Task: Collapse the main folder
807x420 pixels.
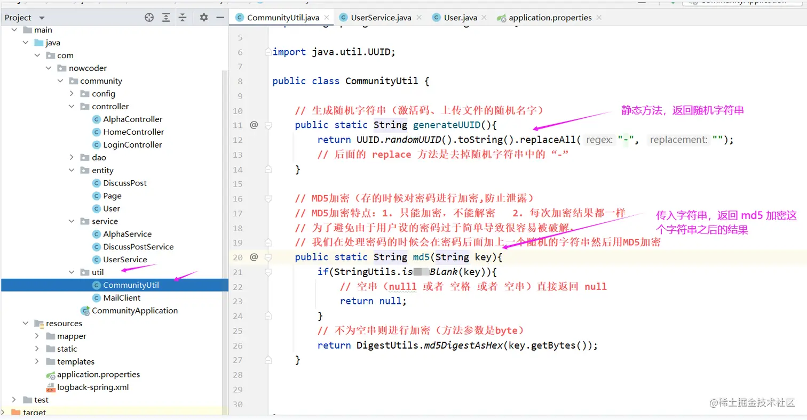Action: click(13, 30)
